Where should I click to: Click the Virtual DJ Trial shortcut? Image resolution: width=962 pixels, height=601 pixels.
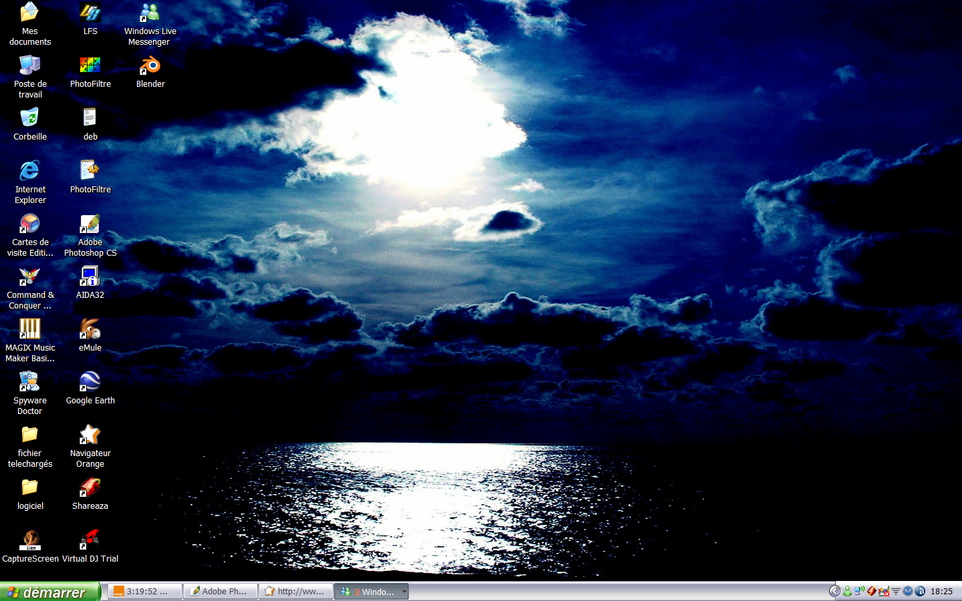[90, 541]
